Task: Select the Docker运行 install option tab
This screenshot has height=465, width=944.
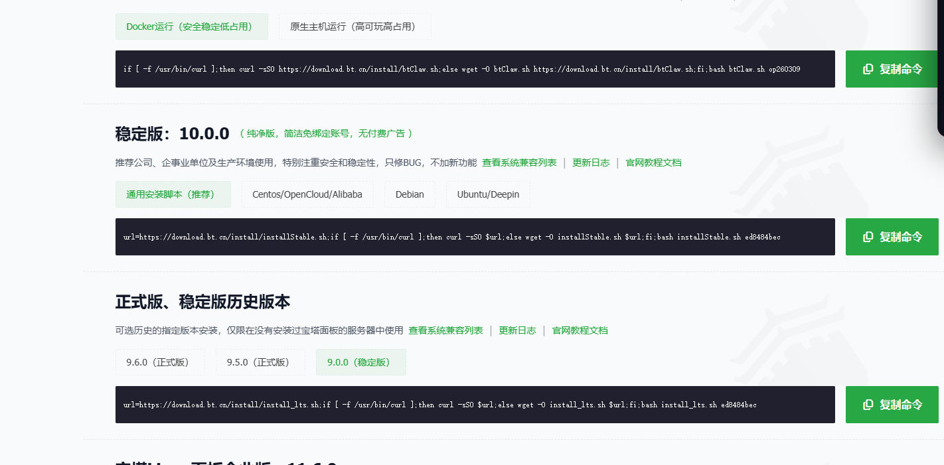Action: point(191,27)
